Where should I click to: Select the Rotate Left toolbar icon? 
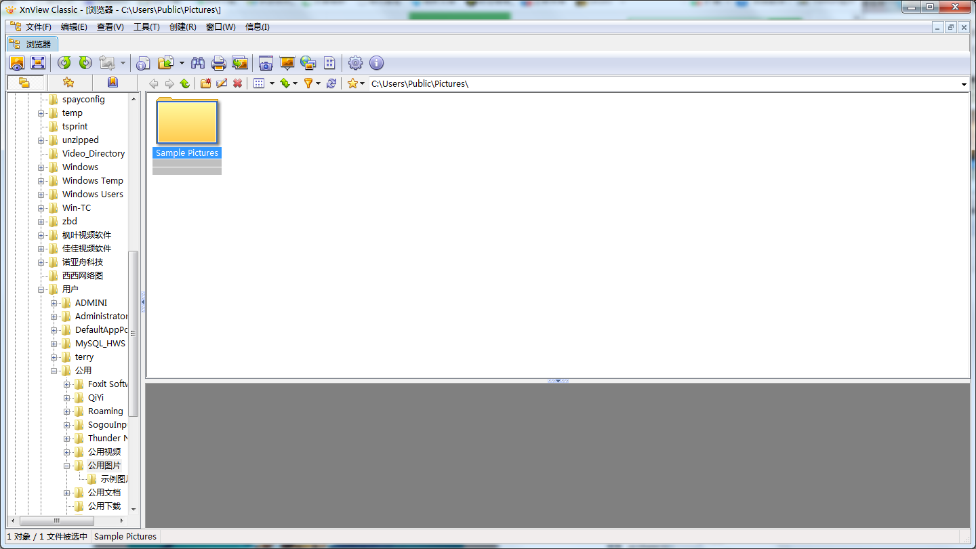click(x=64, y=62)
